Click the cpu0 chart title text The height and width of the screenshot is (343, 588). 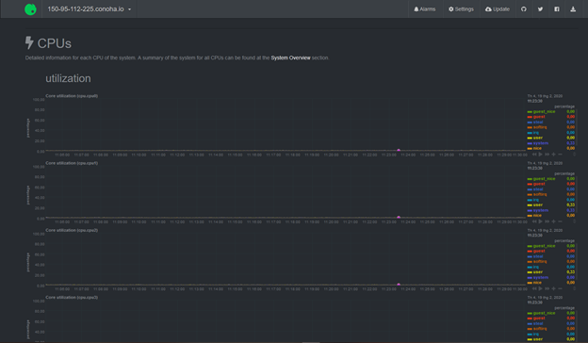(72, 95)
